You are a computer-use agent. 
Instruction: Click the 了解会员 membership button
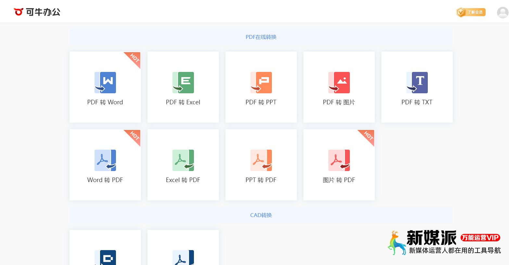(x=471, y=12)
